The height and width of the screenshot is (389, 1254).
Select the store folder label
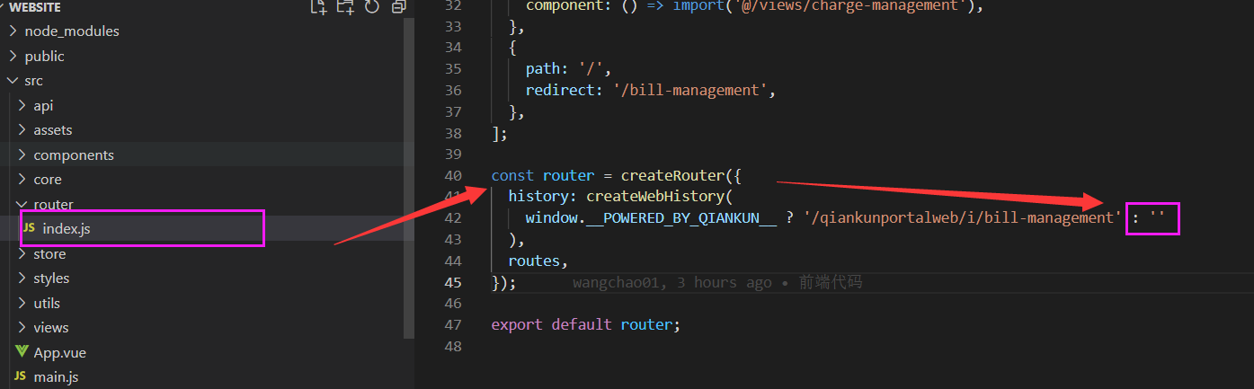[49, 254]
